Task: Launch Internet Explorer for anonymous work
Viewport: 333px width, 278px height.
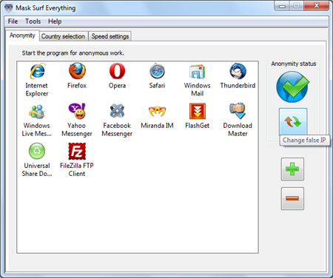Action: pos(37,71)
